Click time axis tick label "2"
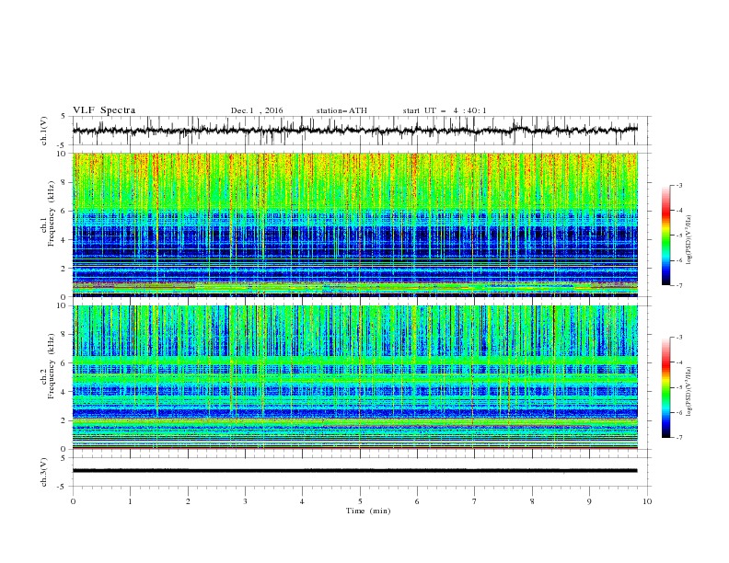729x563 pixels. point(188,501)
